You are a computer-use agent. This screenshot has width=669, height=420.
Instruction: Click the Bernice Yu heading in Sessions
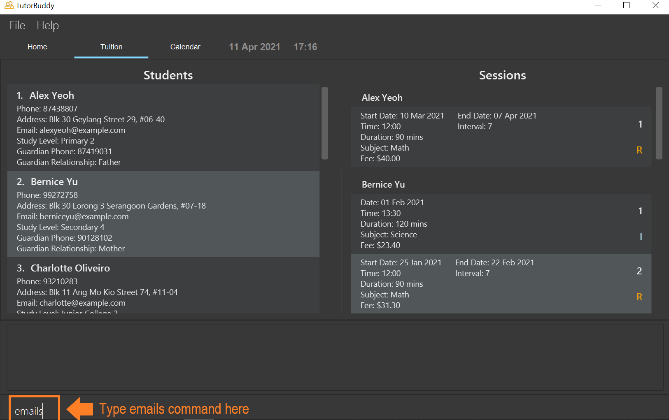(x=383, y=185)
